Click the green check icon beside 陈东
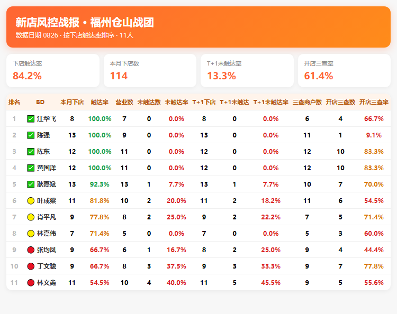The image size is (397, 314). click(x=31, y=151)
